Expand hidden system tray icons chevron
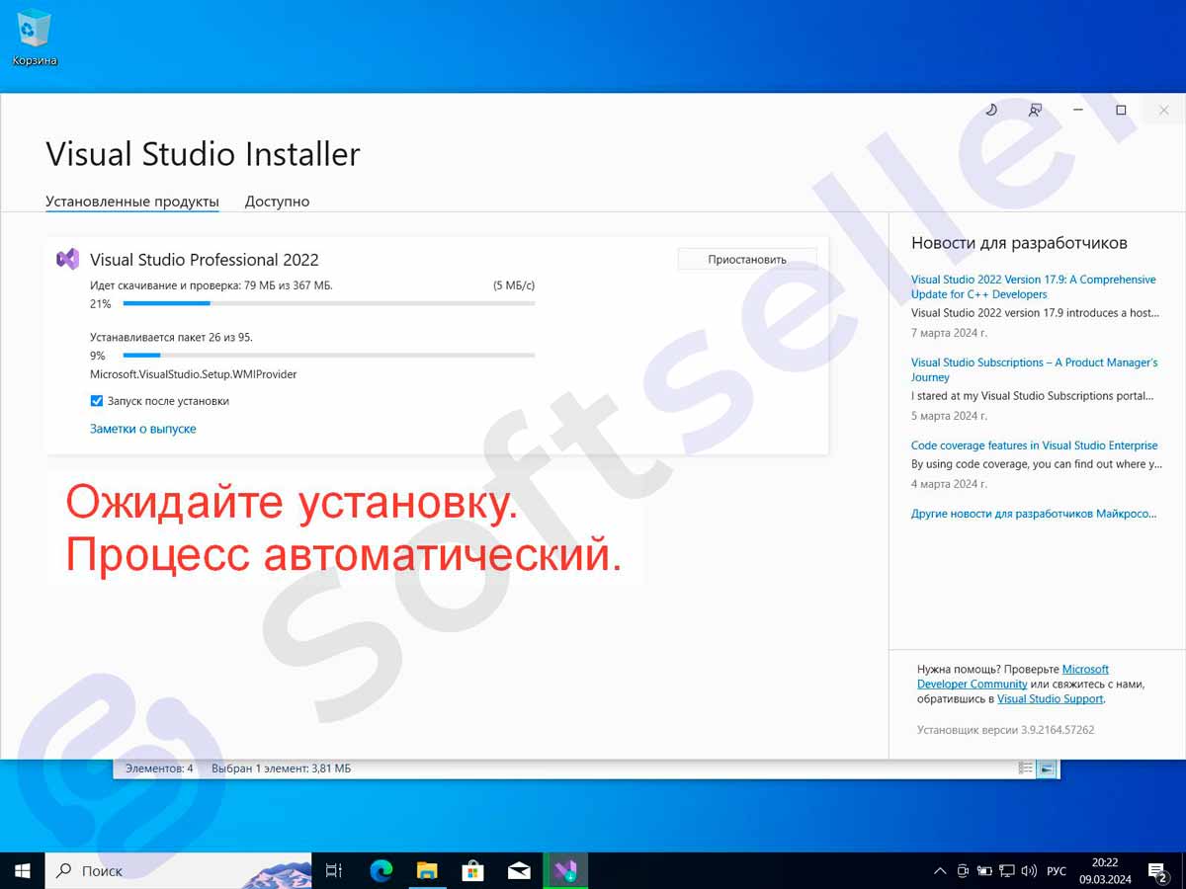 coord(939,871)
